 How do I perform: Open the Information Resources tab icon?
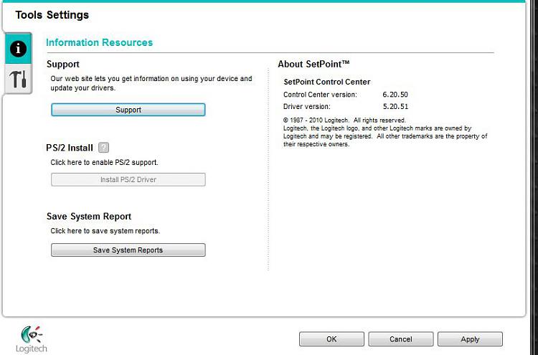(x=18, y=48)
